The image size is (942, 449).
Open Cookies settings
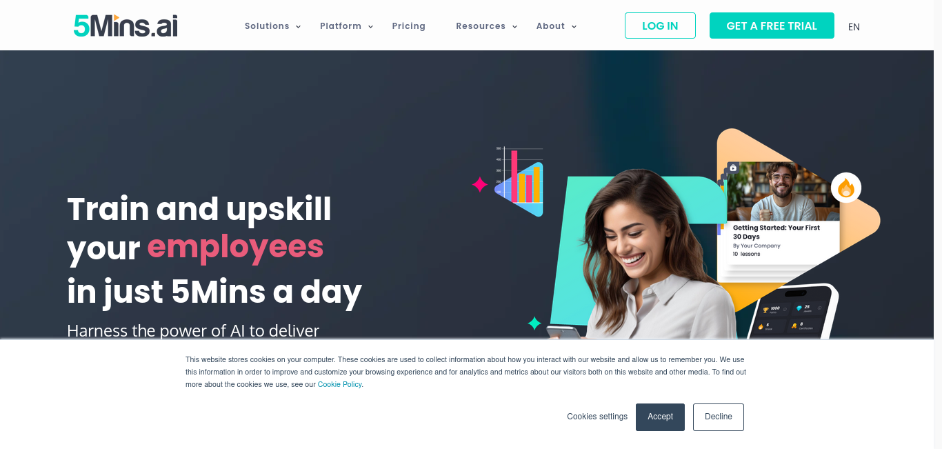coord(597,417)
